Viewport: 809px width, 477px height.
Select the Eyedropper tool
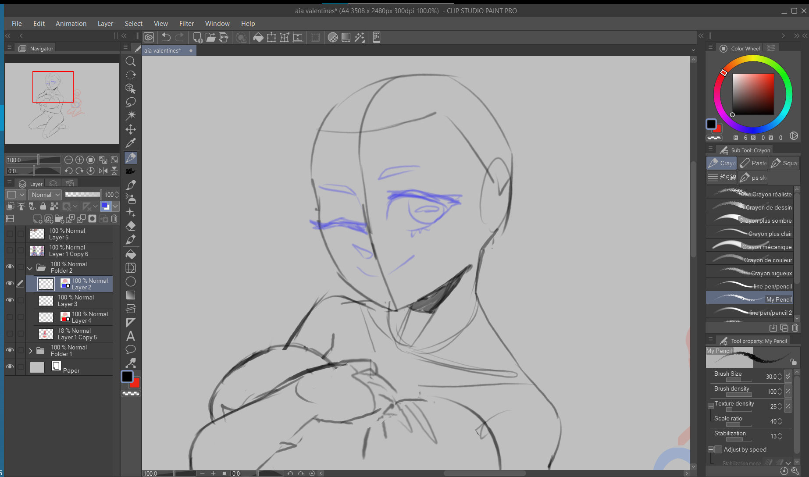pos(131,143)
